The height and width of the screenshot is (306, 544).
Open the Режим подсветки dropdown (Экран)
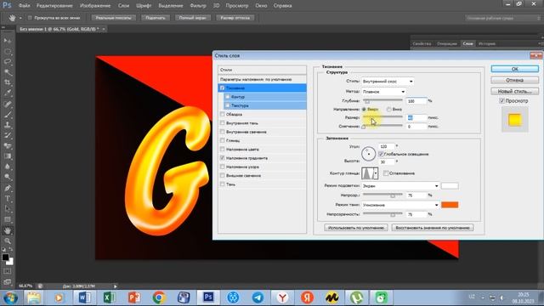coord(400,186)
